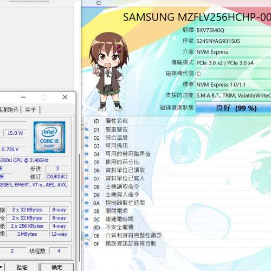The height and width of the screenshot is (271, 271).
Task: Click the blue status icon for 01 嚴重警告
Action: point(87,130)
